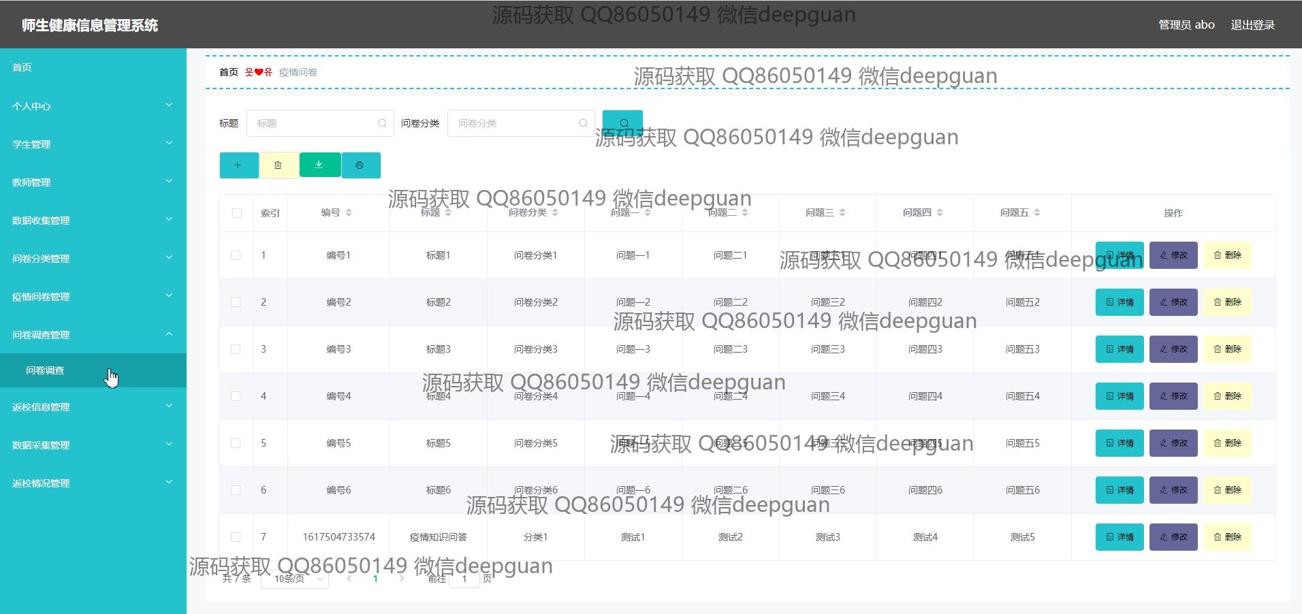Click 退出登录 in the header
Image resolution: width=1302 pixels, height=614 pixels.
[1252, 25]
